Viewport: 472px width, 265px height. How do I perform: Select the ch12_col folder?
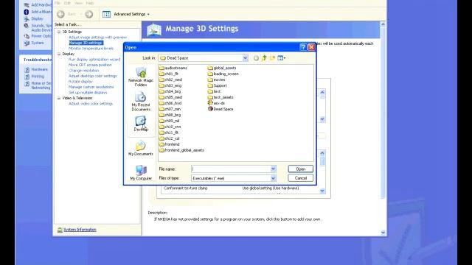click(x=170, y=138)
